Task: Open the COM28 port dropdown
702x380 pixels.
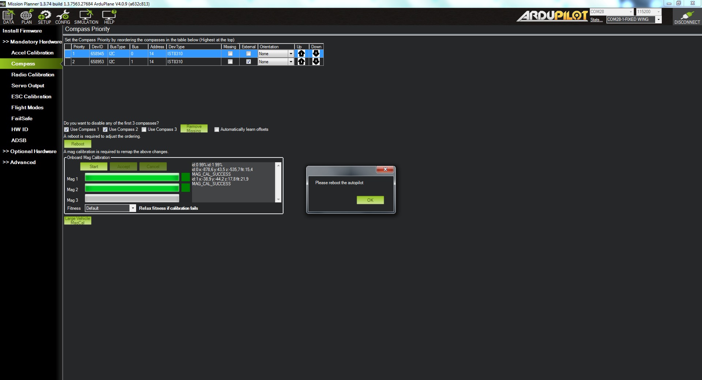Action: point(630,12)
